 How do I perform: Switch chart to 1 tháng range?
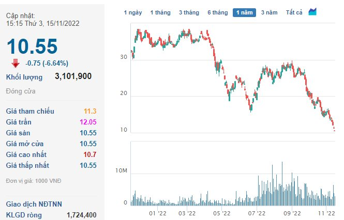point(160,12)
